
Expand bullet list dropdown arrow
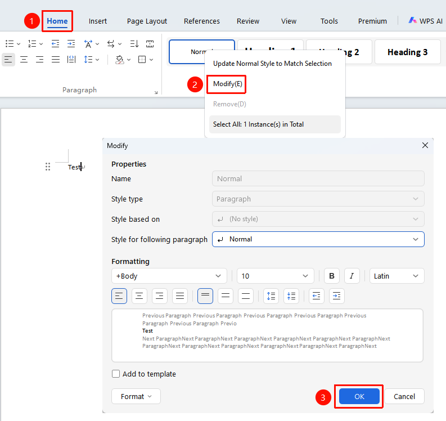tap(19, 44)
